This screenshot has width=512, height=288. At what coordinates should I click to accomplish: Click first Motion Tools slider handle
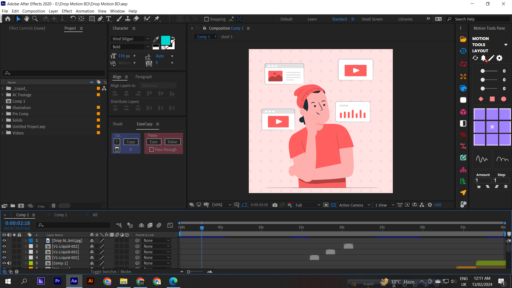pos(483,71)
